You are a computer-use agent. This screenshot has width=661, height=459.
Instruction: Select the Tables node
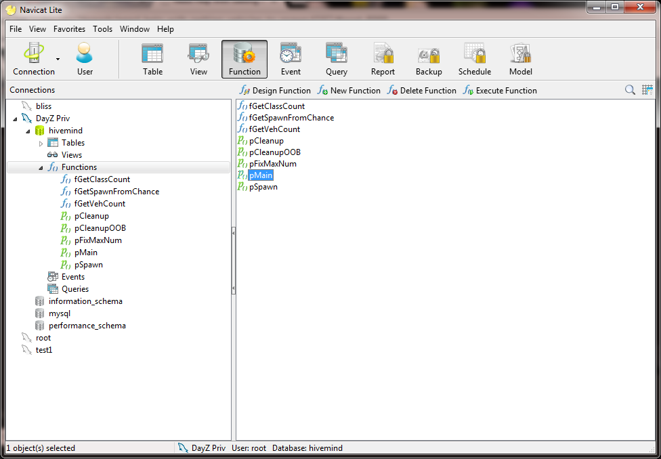coord(73,143)
